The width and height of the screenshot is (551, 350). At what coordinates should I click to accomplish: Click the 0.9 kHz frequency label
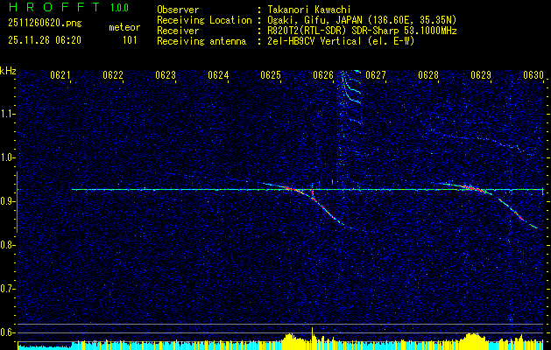8,201
